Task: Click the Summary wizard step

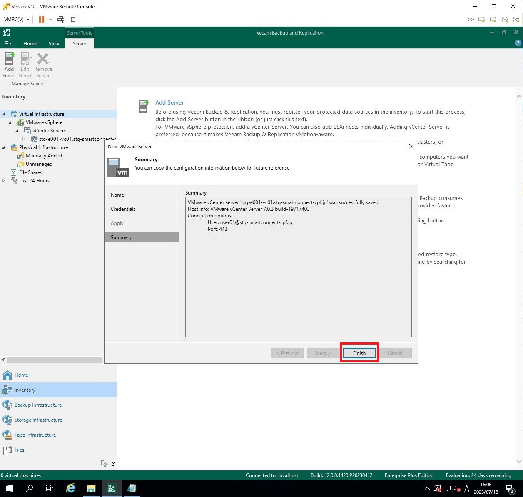Action: (x=142, y=237)
